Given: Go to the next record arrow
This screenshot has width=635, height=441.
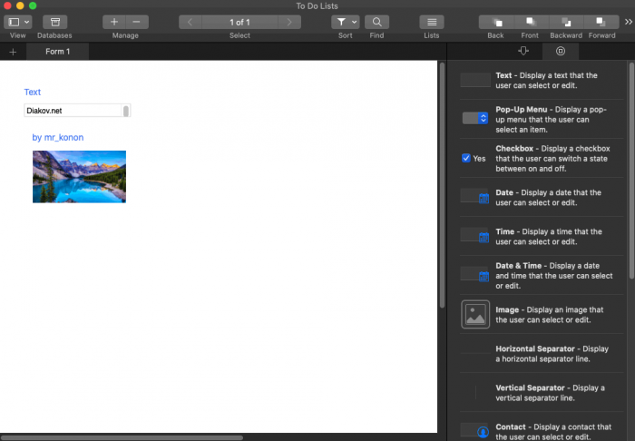Looking at the screenshot, I should click(288, 22).
